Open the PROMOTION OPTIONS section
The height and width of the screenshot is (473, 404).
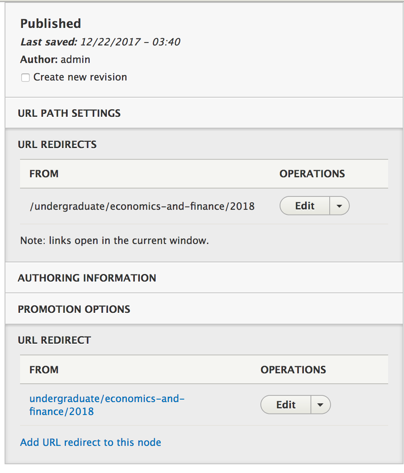[x=74, y=309]
